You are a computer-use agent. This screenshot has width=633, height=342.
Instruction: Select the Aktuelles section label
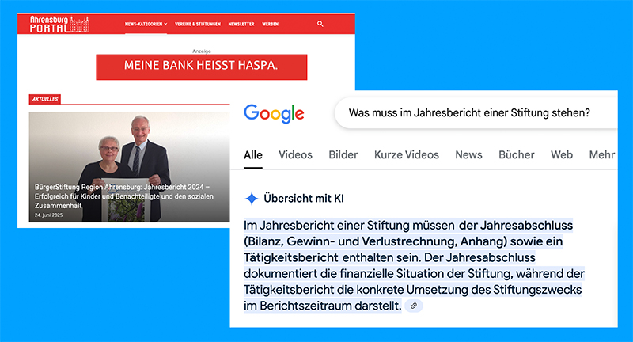click(45, 99)
